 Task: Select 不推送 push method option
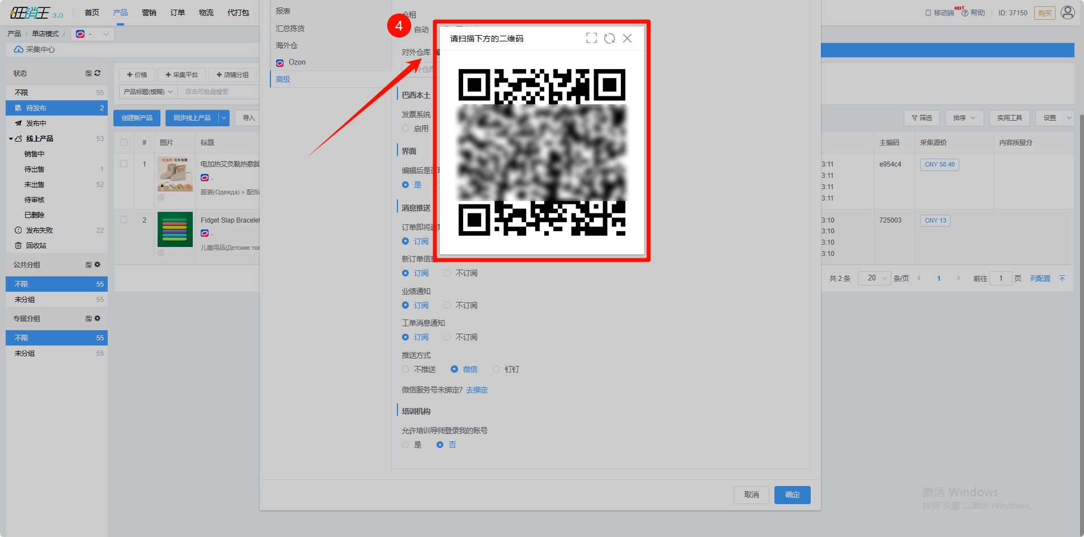click(x=405, y=369)
